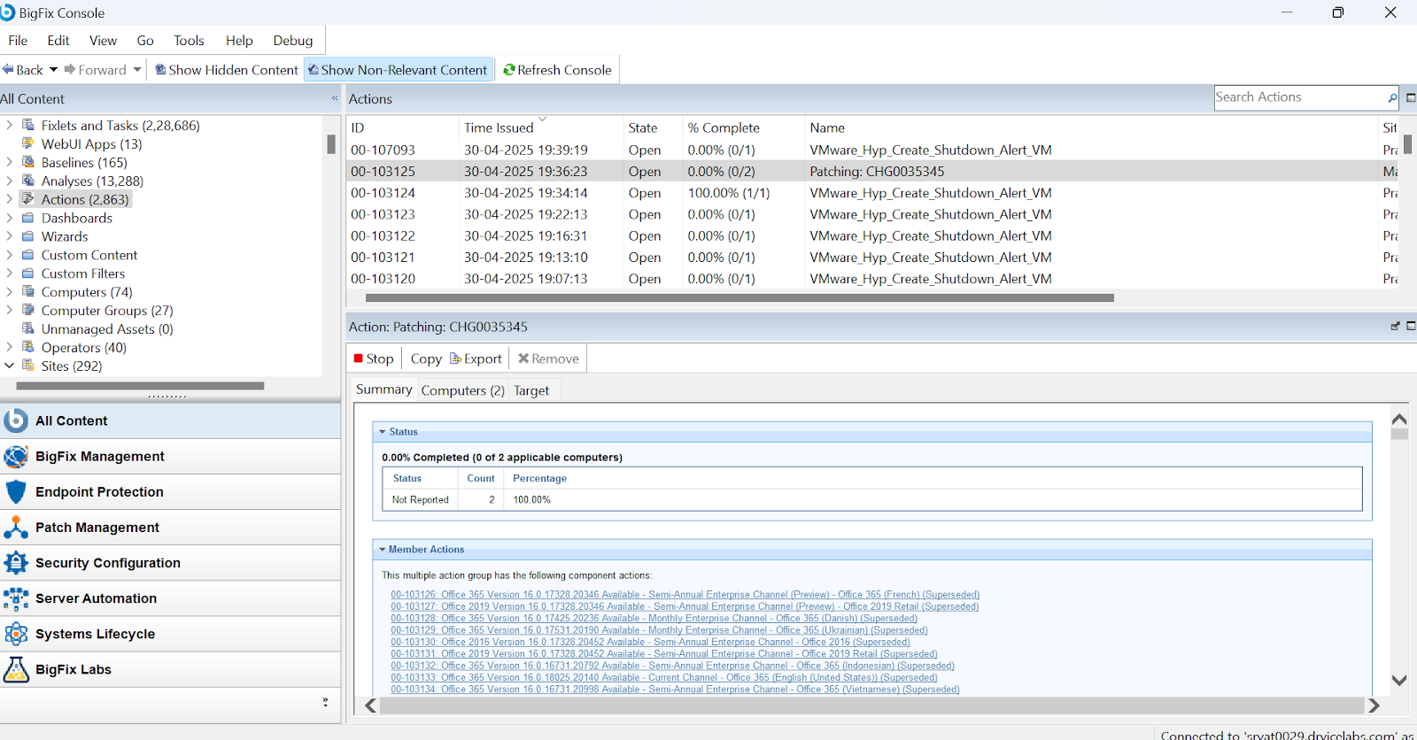The width and height of the screenshot is (1417, 740).
Task: Click the search magnifier in Search Actions
Action: (1392, 98)
